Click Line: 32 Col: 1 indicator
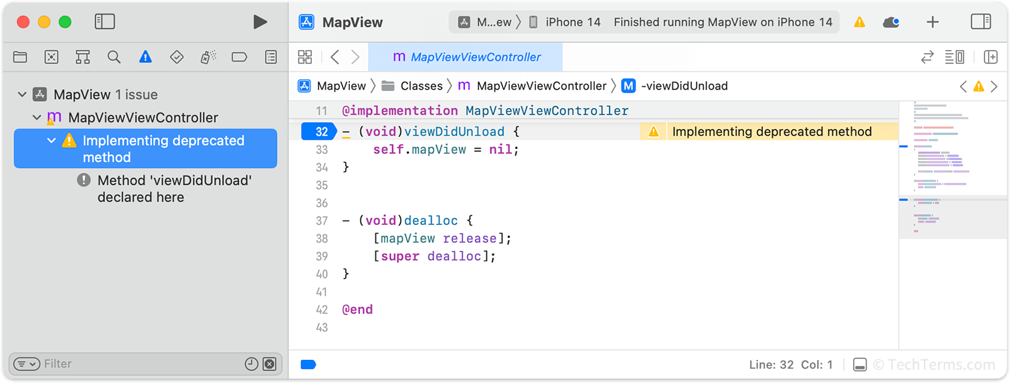This screenshot has height=384, width=1011. (x=791, y=365)
